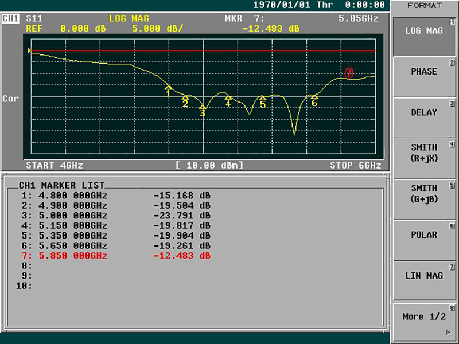Click the START 4GHz frequency label
The image size is (459, 344).
pyautogui.click(x=55, y=165)
